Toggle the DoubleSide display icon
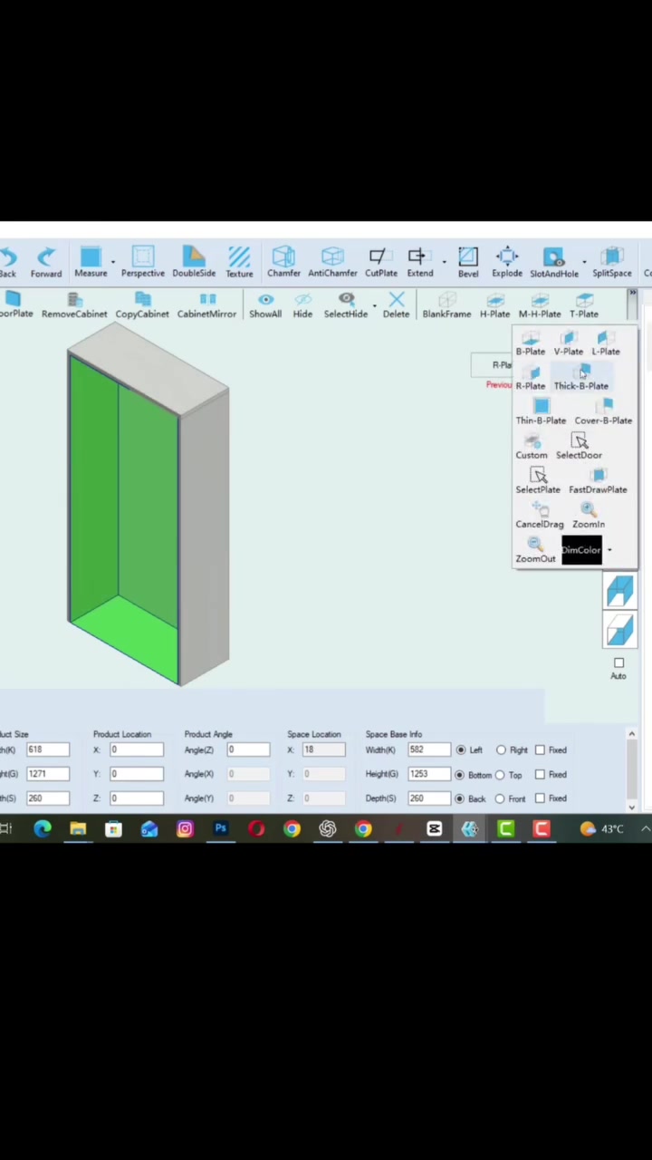This screenshot has height=1160, width=652. click(x=194, y=262)
